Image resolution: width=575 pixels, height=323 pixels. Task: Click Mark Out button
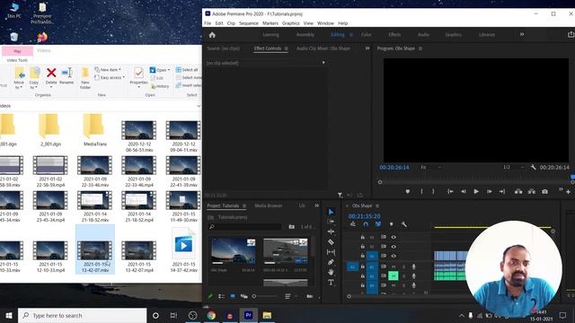[x=433, y=191]
